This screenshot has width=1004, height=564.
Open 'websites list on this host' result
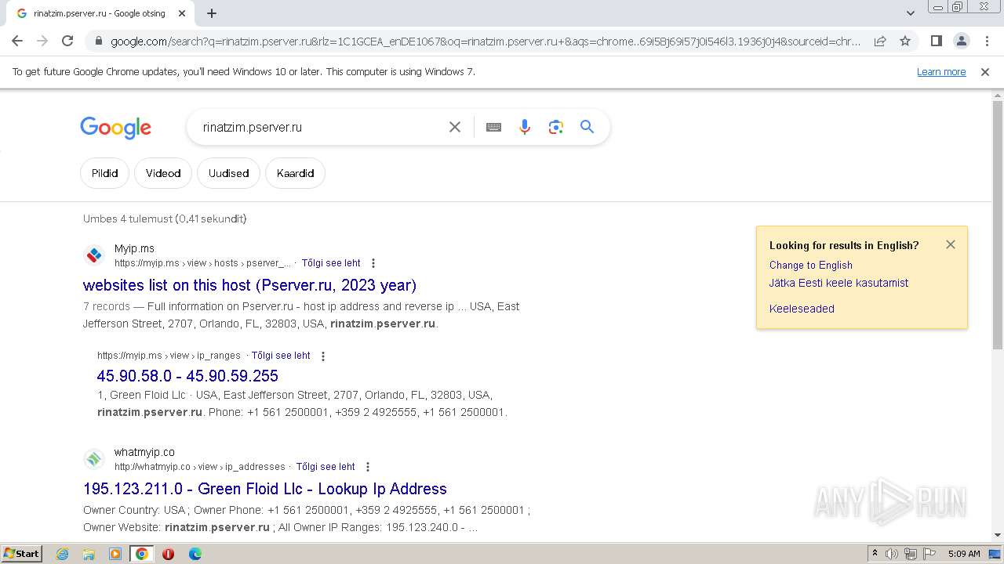pyautogui.click(x=249, y=285)
